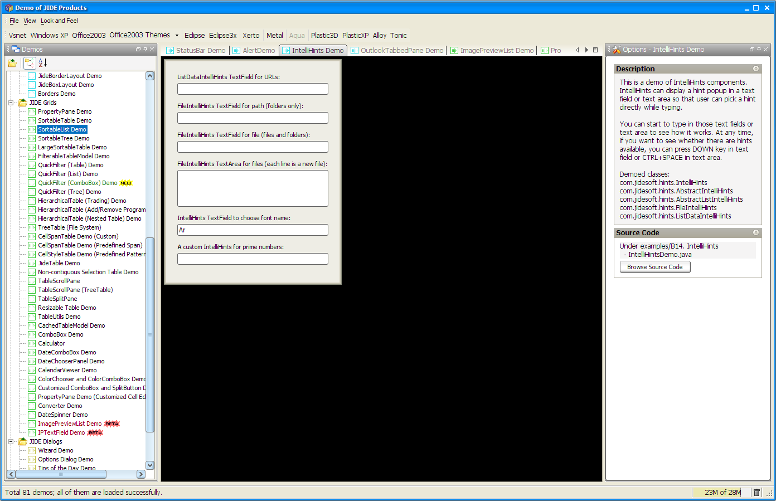
Task: Click the AlertDemo tab icon
Action: point(236,50)
